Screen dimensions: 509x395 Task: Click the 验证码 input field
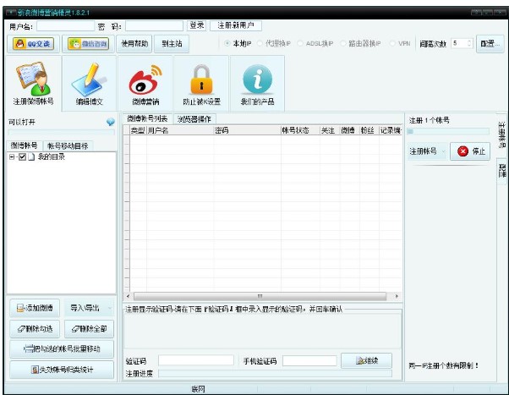(x=194, y=361)
